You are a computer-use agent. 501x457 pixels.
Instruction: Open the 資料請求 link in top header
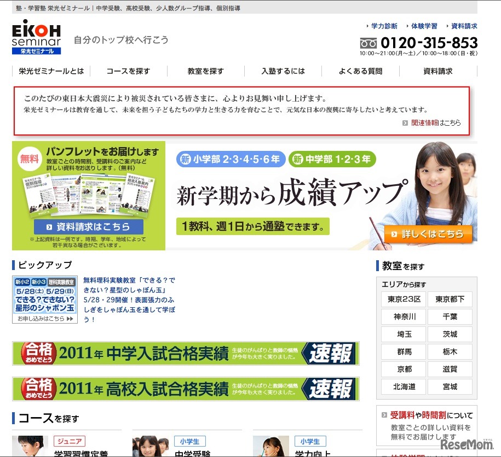pos(464,26)
